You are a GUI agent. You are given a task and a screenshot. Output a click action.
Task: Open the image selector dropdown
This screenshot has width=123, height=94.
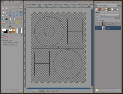106,5
